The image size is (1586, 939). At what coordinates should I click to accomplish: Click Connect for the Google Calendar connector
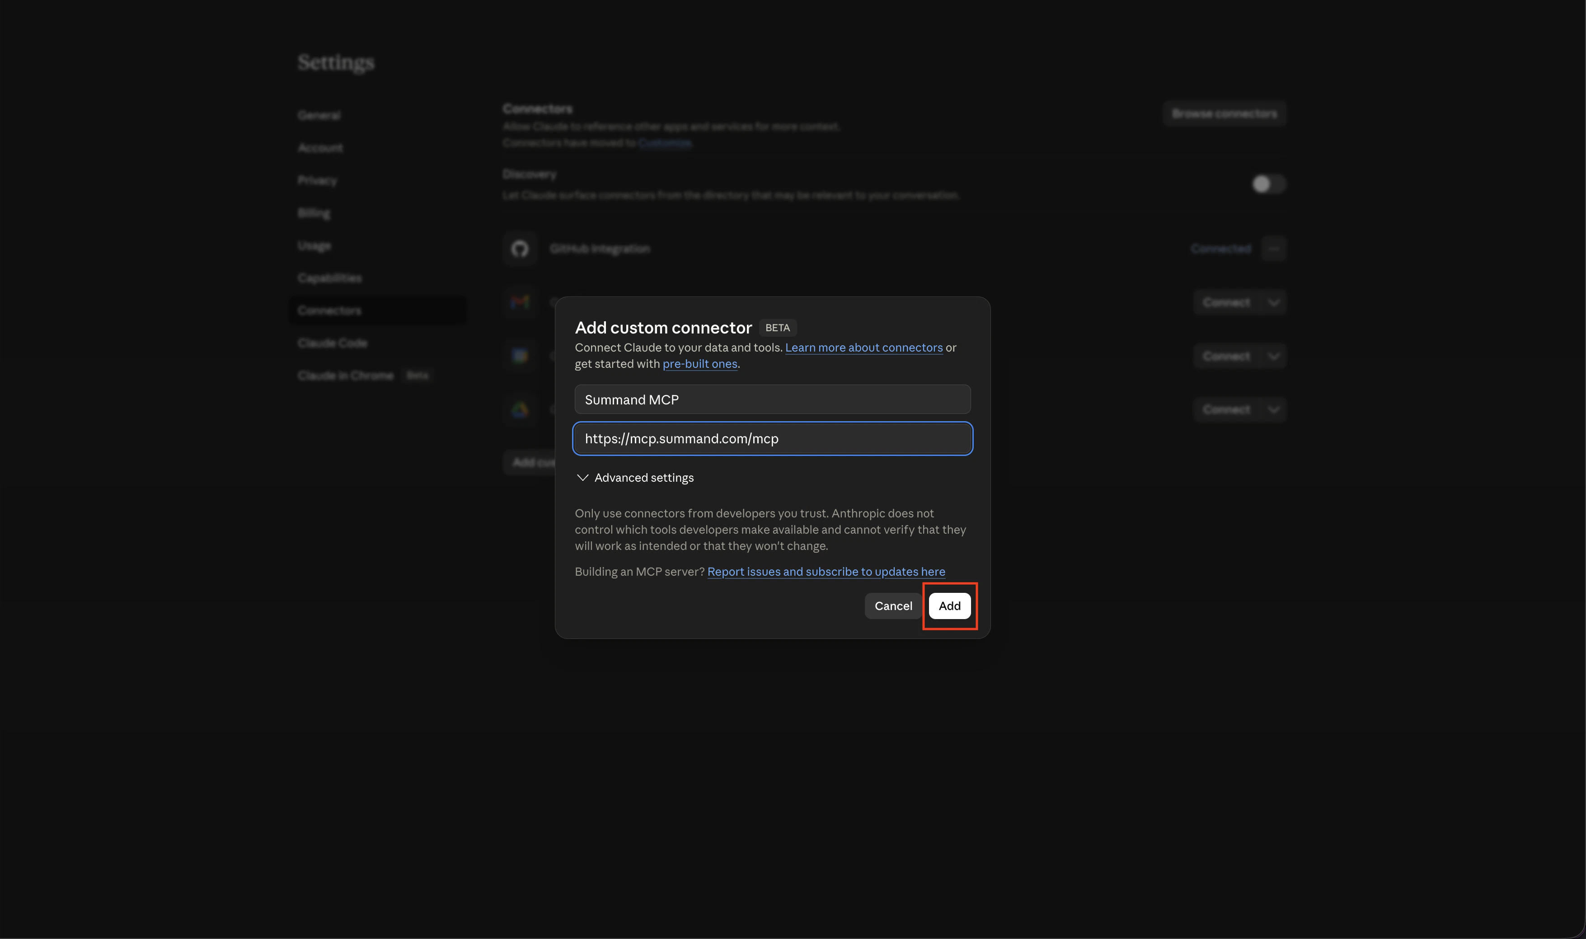(x=1226, y=356)
